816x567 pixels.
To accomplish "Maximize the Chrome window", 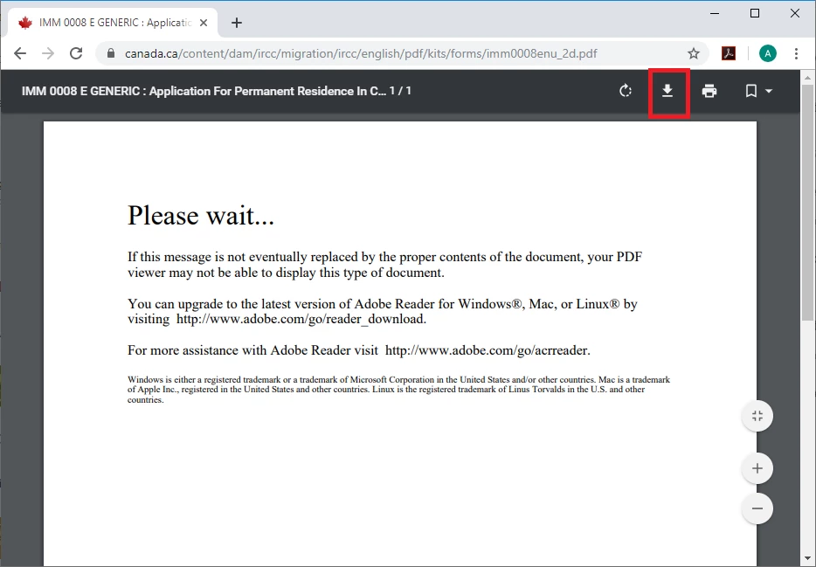I will point(755,13).
